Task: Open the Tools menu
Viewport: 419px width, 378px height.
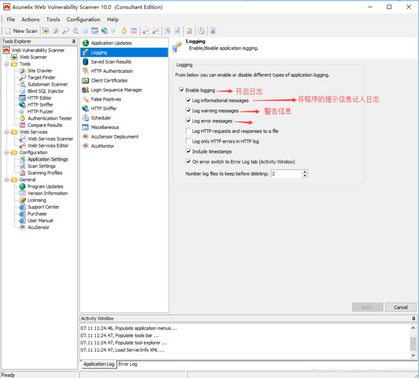Action: (x=53, y=19)
